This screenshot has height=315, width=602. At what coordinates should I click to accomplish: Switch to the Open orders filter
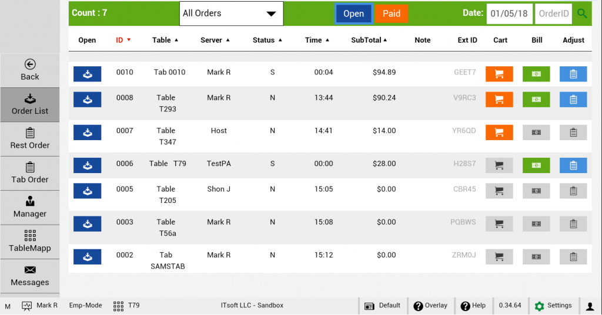[353, 13]
